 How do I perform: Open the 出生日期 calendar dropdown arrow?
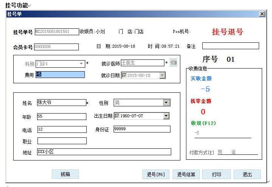(166, 116)
